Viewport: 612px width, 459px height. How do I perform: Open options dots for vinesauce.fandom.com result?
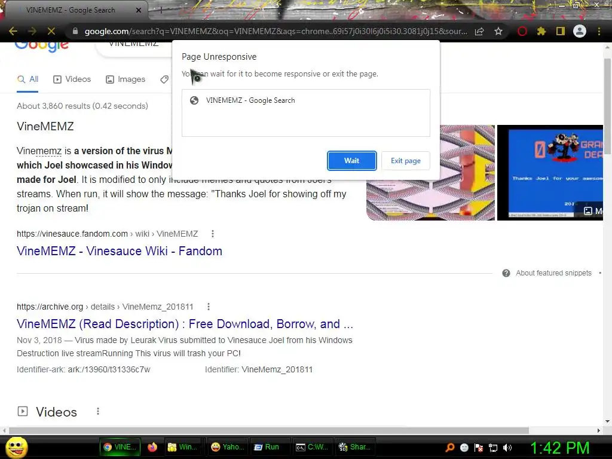(x=213, y=234)
